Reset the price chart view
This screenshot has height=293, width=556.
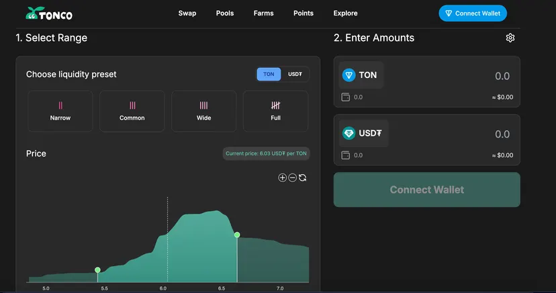click(302, 177)
